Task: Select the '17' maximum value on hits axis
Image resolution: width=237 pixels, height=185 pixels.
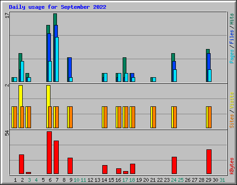Action: click(x=7, y=15)
